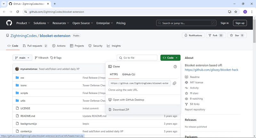The image size is (256, 138).
Task: Open the Projects tab
Action: pos(77,46)
